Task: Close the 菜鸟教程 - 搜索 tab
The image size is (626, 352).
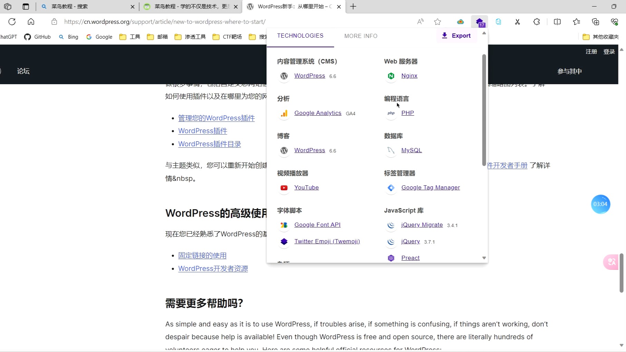Action: [133, 7]
